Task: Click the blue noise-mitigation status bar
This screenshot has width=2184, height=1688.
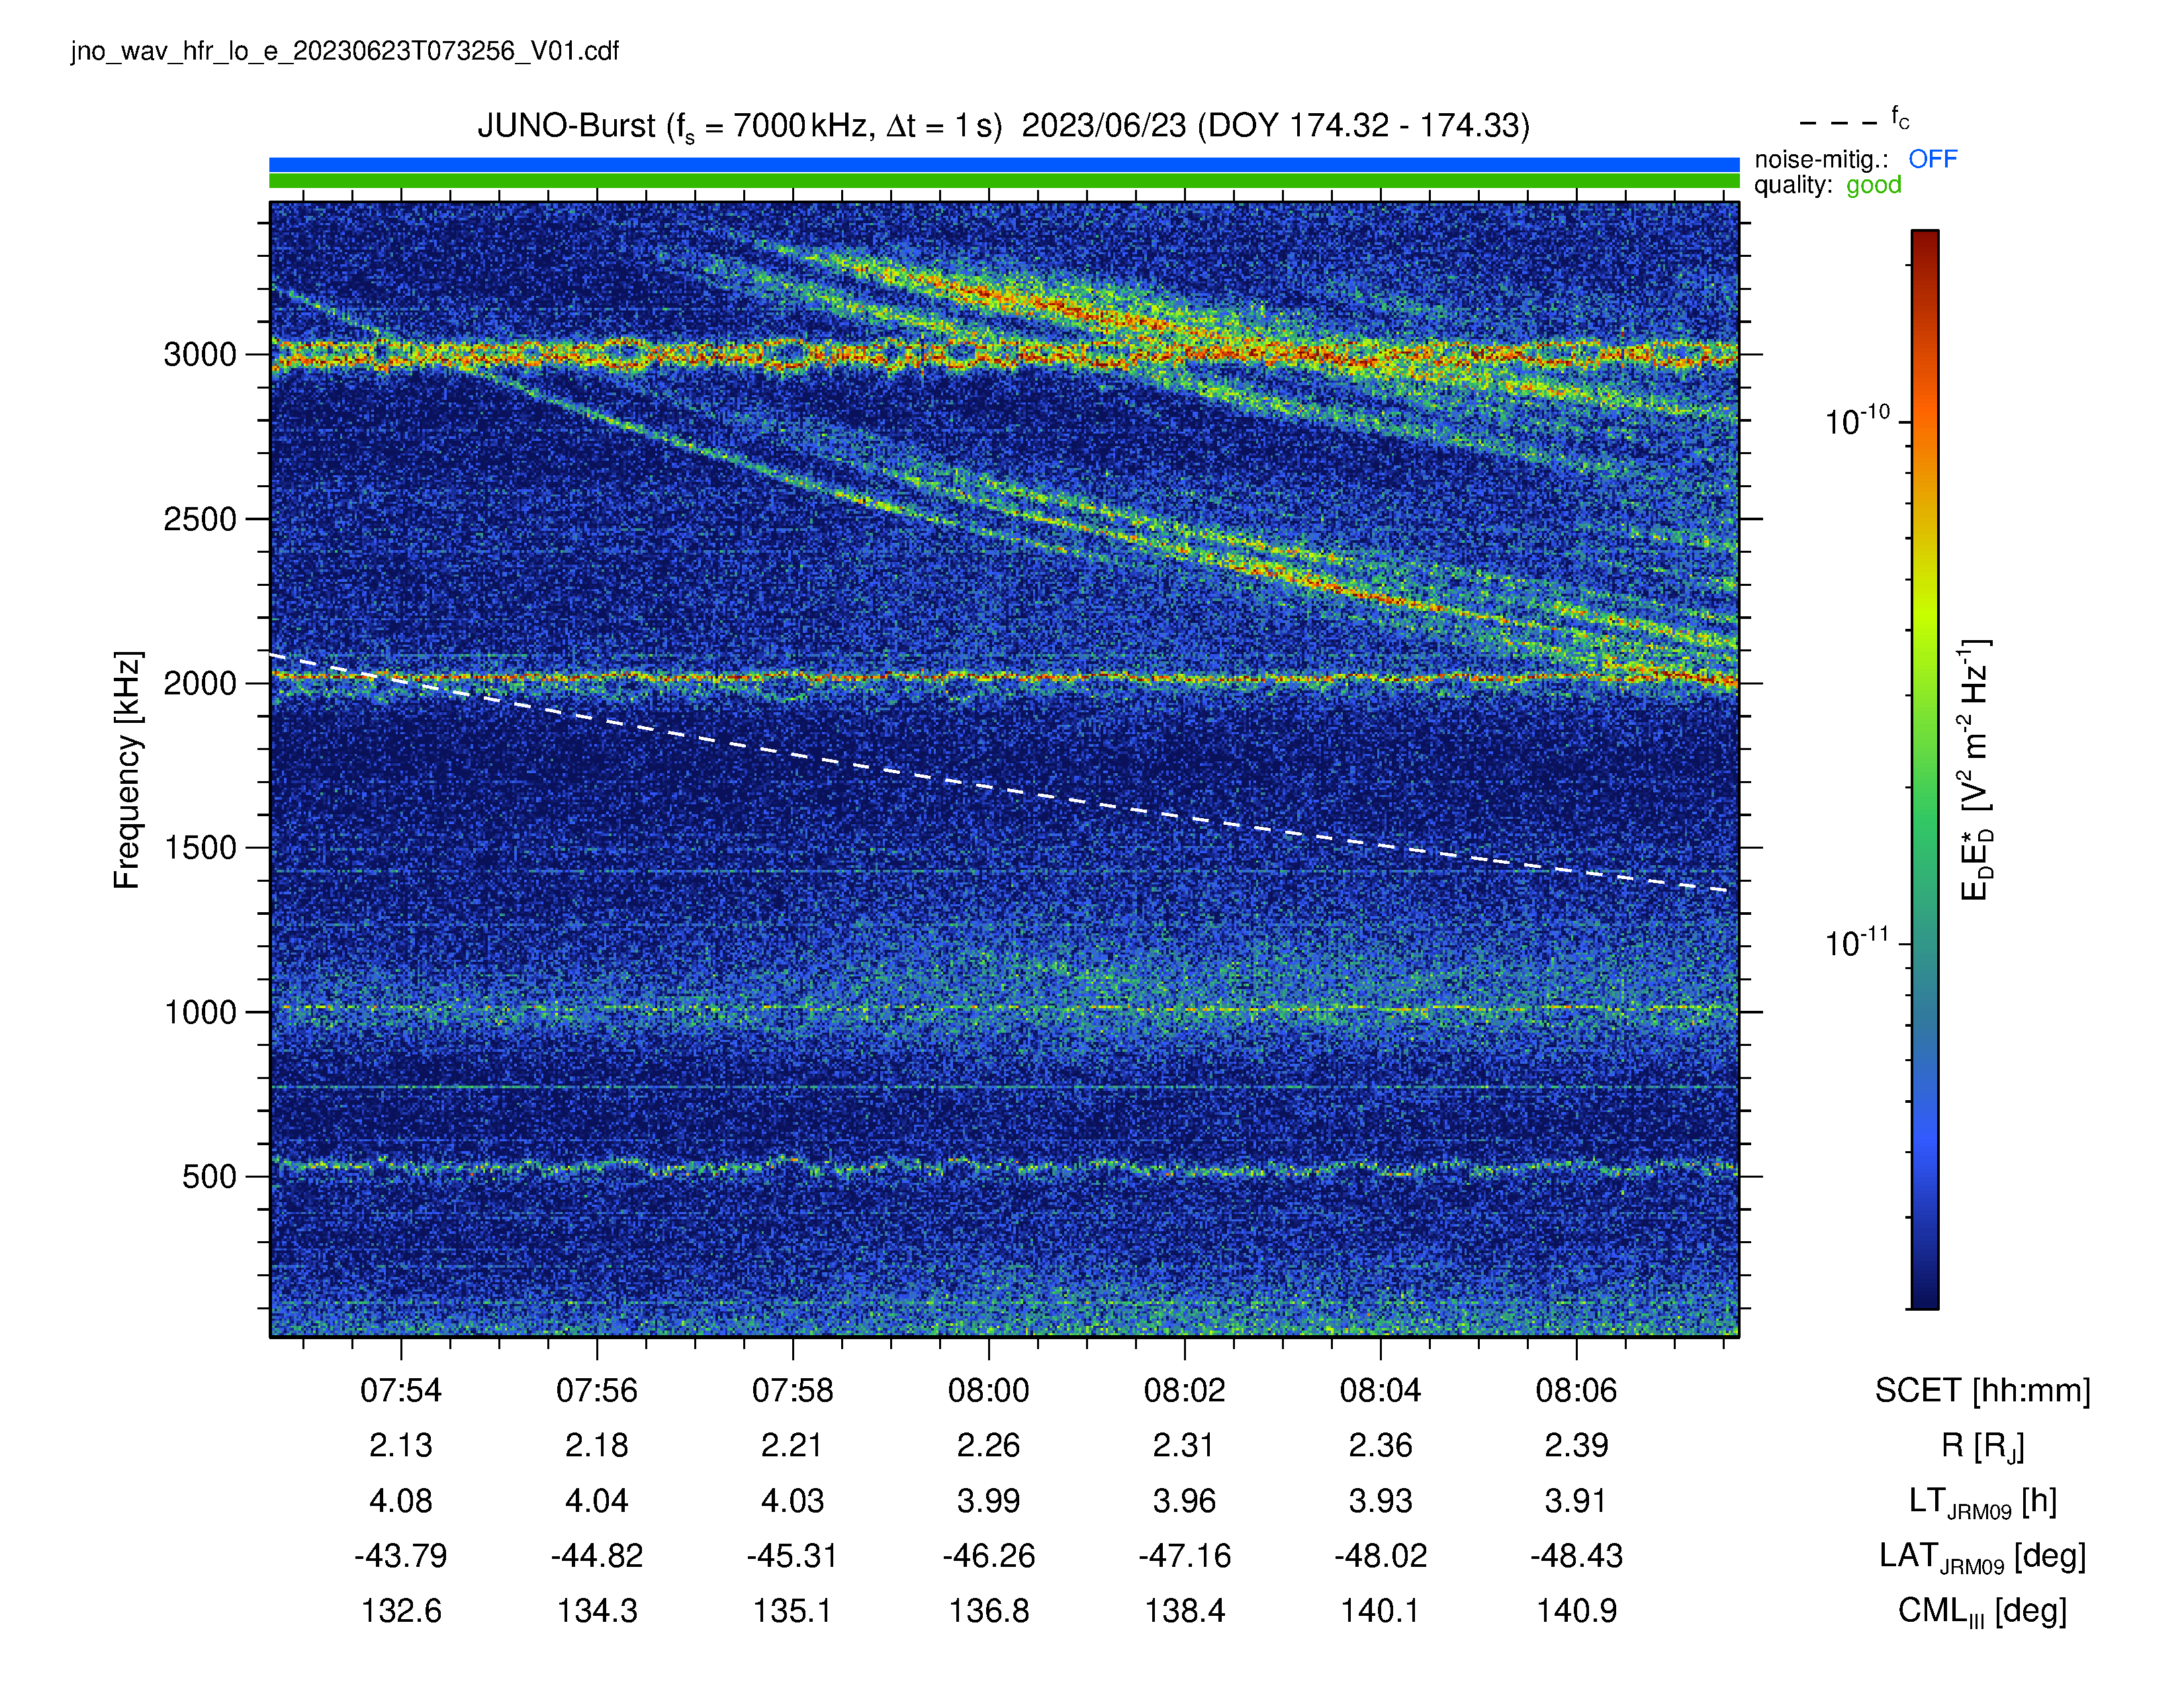Action: click(1004, 164)
